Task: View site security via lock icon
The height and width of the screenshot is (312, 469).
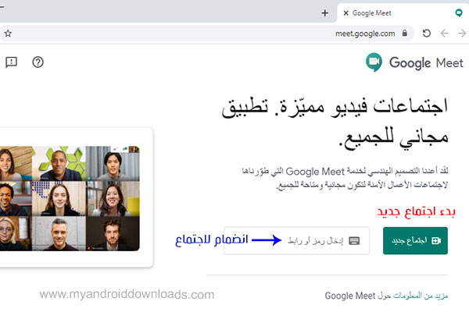Action: (404, 33)
